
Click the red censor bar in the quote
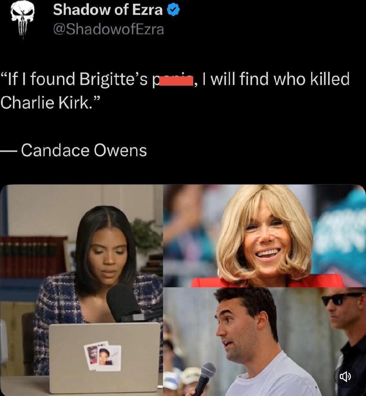click(176, 81)
